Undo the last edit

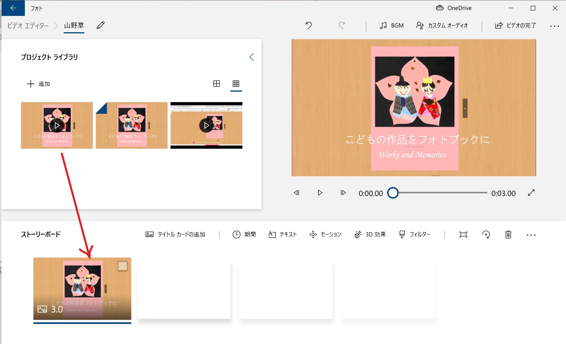coord(309,26)
